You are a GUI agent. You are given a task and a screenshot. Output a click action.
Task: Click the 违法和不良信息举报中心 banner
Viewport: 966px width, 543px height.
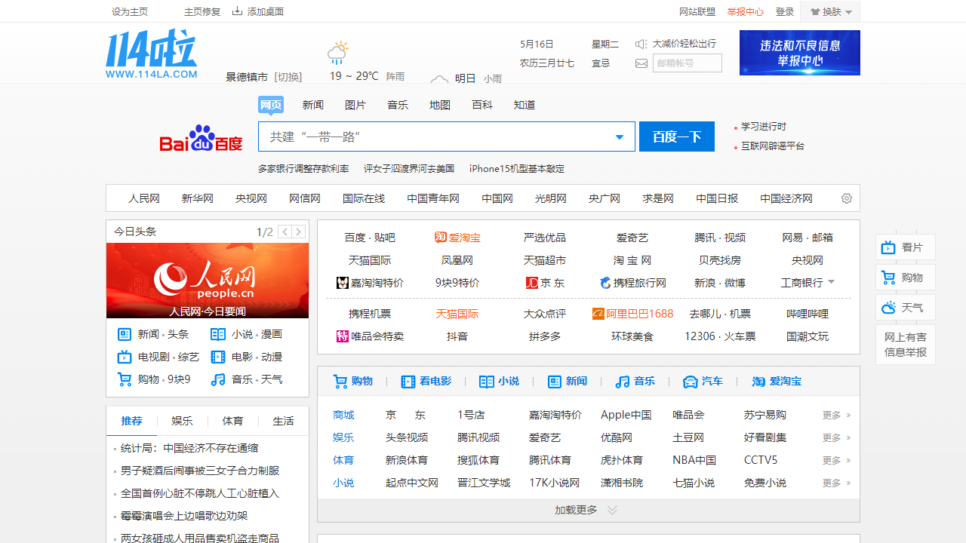pos(800,53)
